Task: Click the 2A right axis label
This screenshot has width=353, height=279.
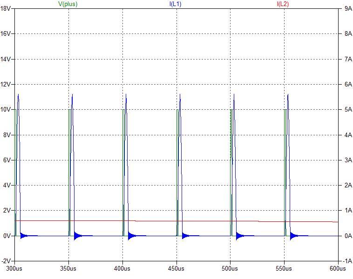Action: pyautogui.click(x=348, y=185)
